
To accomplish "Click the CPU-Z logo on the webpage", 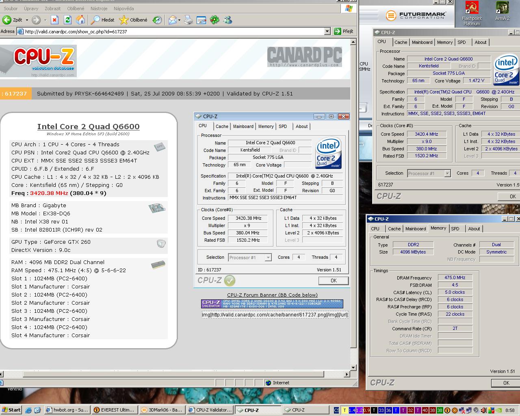I will [x=39, y=61].
